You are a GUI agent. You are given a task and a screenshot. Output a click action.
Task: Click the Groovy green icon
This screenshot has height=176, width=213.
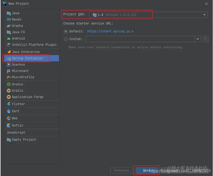9,84
